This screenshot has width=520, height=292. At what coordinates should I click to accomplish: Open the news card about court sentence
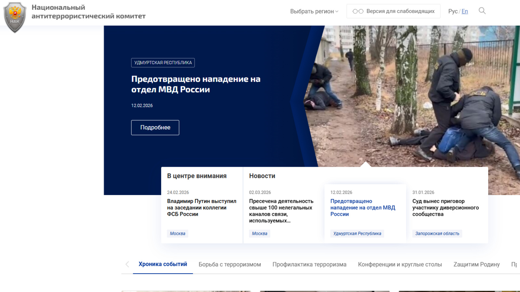pyautogui.click(x=445, y=208)
